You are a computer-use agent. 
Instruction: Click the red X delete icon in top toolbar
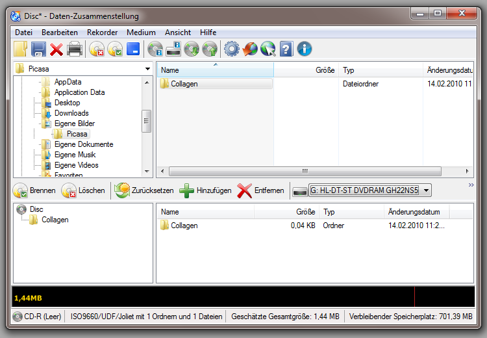(x=56, y=49)
